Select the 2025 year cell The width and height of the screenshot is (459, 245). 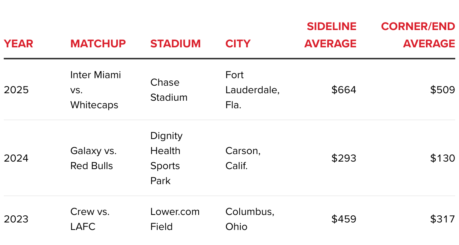point(16,90)
